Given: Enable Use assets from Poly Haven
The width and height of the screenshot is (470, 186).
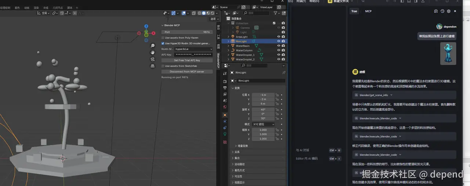Looking at the screenshot, I should click(x=163, y=38).
